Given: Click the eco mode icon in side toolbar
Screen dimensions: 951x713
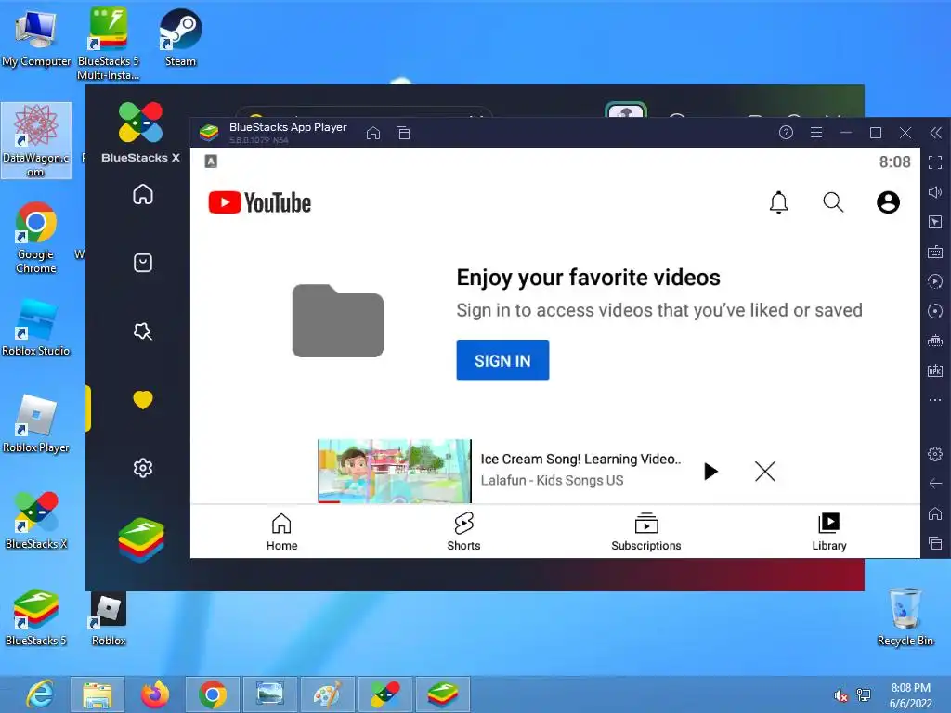Looking at the screenshot, I should click(x=935, y=341).
